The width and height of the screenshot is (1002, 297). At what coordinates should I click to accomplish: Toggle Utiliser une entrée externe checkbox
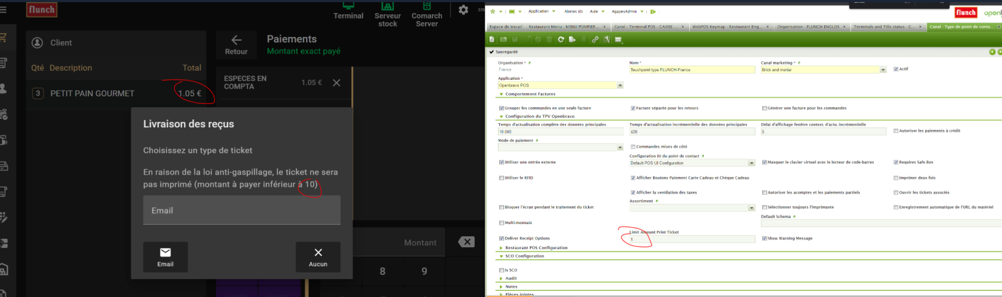[x=501, y=162]
